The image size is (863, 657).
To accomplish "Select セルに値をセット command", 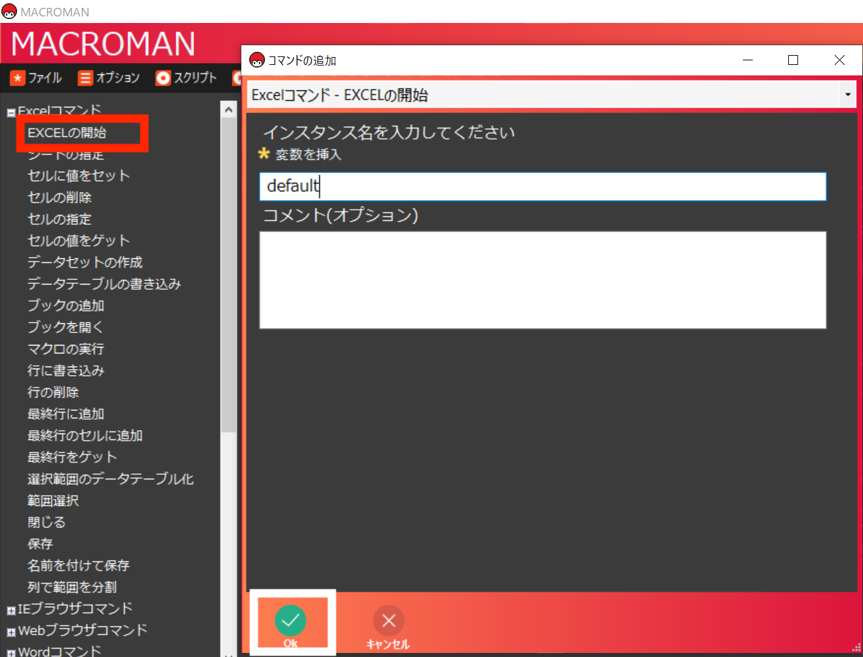I will (79, 176).
